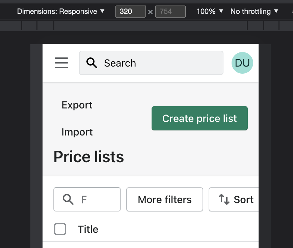Open the DU user avatar menu

click(242, 63)
